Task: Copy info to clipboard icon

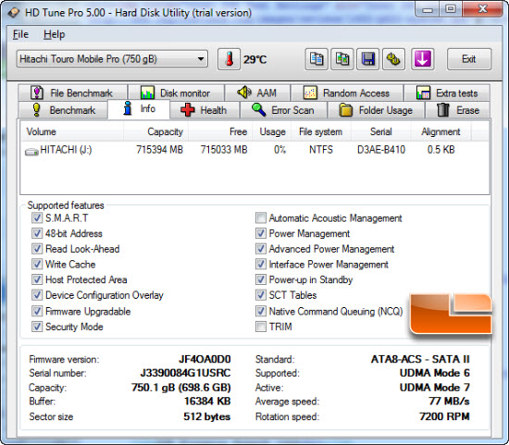Action: tap(317, 59)
